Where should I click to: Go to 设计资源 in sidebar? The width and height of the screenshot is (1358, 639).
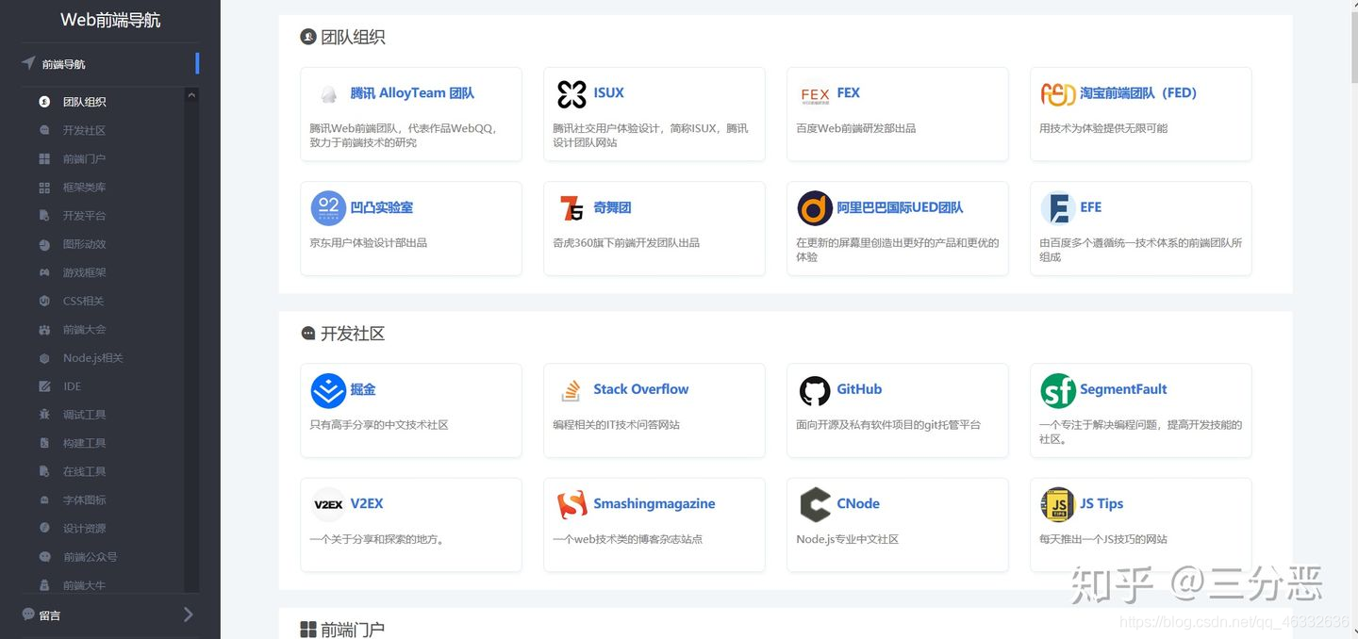pyautogui.click(x=84, y=528)
